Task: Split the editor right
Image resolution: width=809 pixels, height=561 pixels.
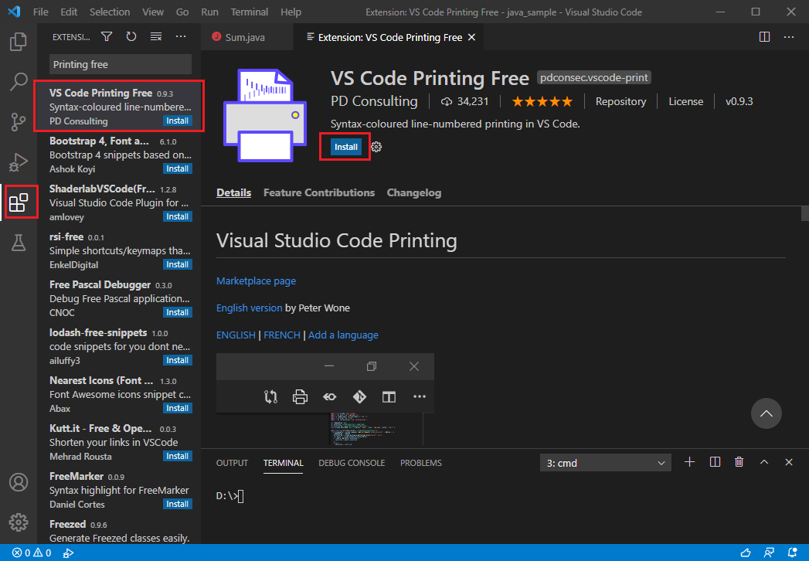Action: [x=764, y=36]
